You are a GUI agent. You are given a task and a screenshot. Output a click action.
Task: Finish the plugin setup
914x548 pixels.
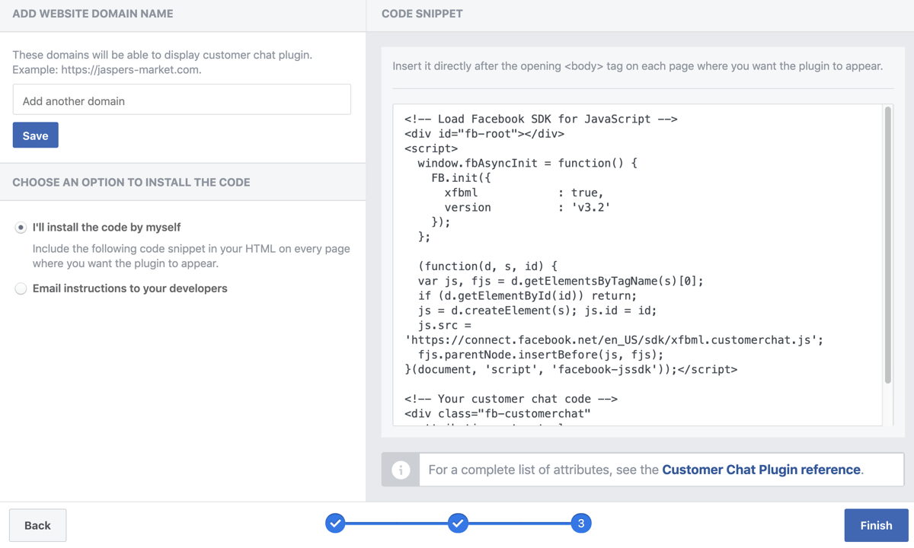876,525
